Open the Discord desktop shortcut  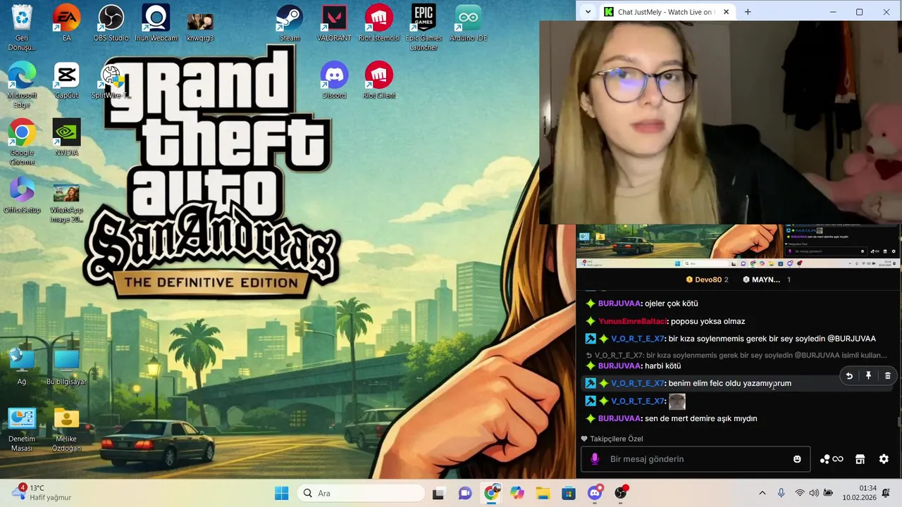coord(334,80)
